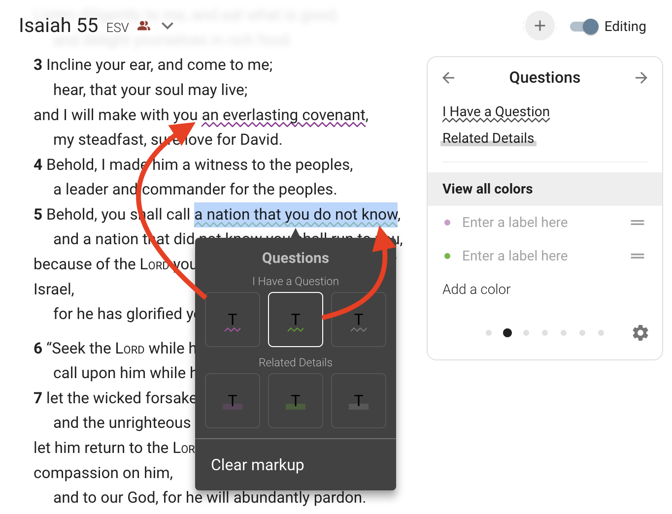The image size is (672, 514).
Task: Click the plus add button
Action: point(540,26)
